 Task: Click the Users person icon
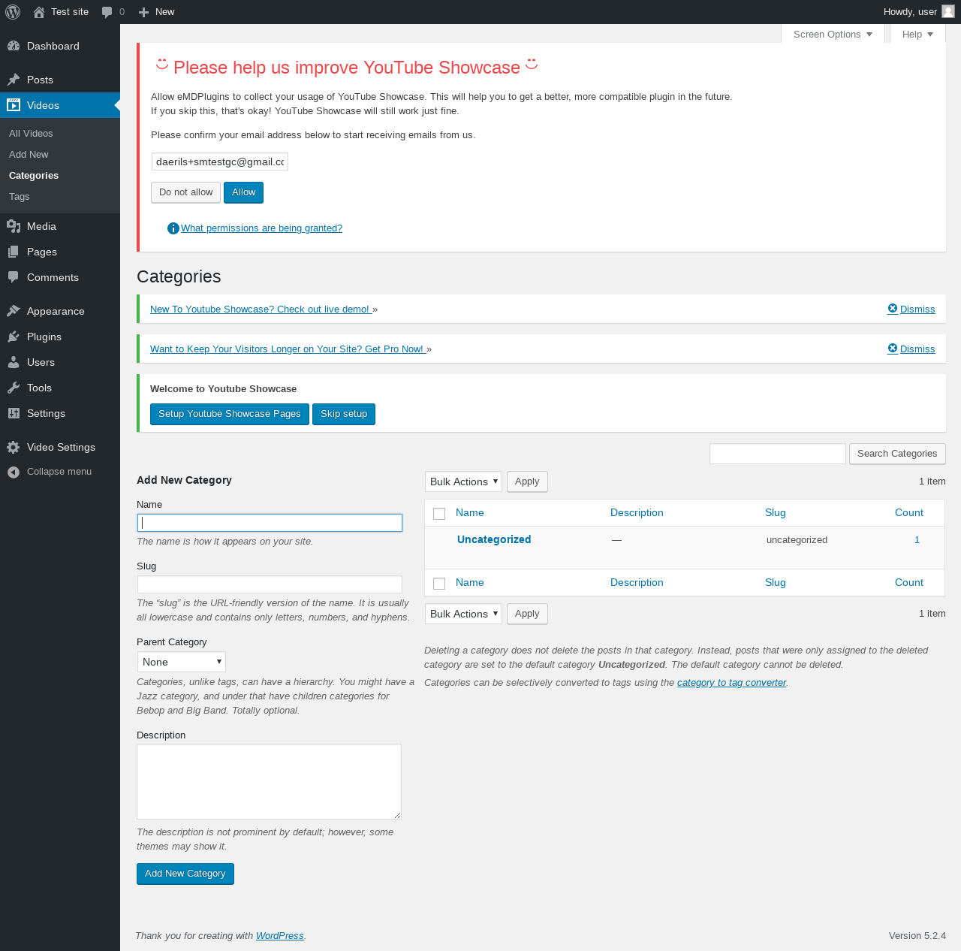[x=14, y=362]
